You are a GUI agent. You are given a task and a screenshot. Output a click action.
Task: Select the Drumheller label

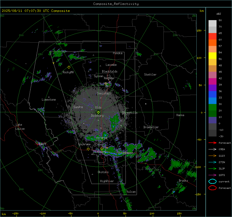[x=151, y=127]
